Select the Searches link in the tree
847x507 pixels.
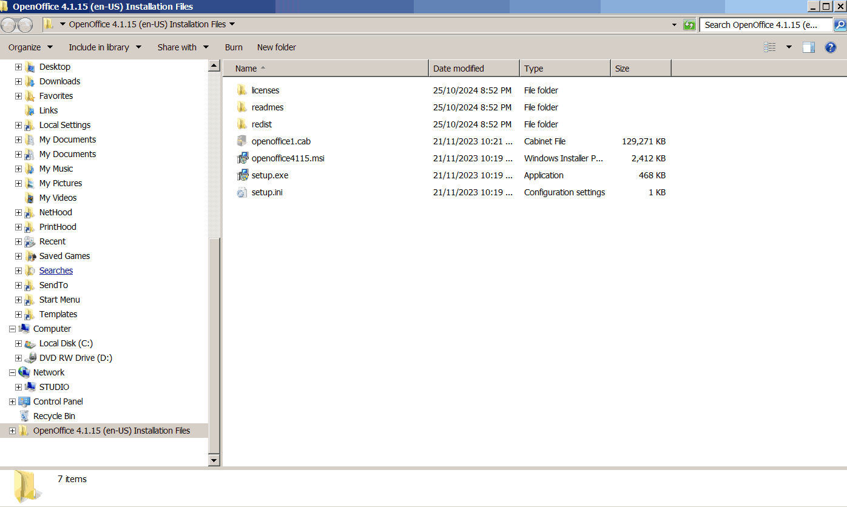pos(56,270)
